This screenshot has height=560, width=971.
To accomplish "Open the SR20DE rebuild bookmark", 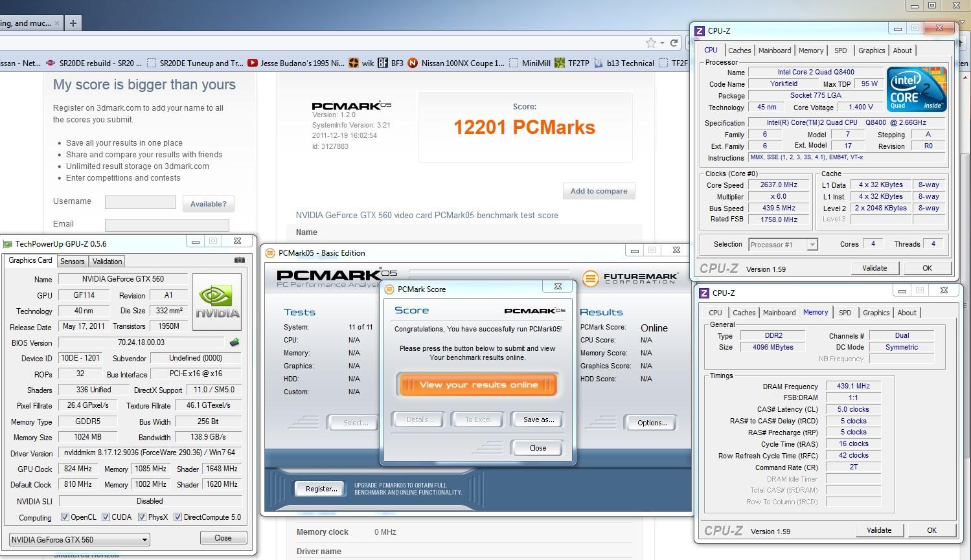I will click(94, 63).
